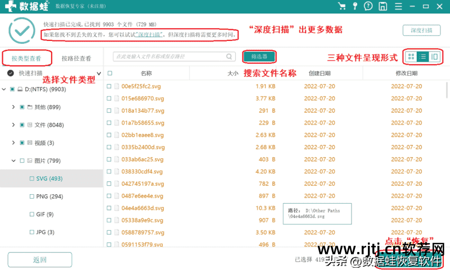Toggle the 图片 (799) checkbox
Viewport: 450px width, 275px height.
[22, 161]
